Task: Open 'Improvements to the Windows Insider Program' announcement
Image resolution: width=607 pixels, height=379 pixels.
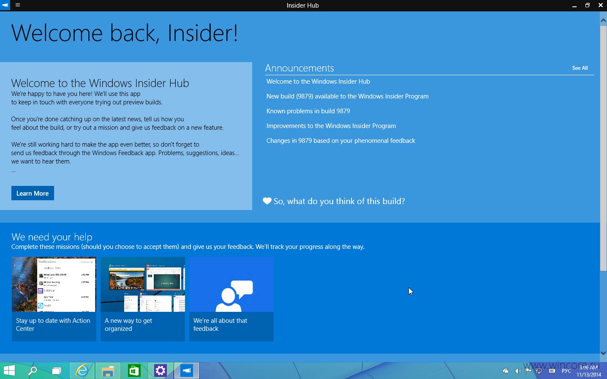Action: [331, 126]
